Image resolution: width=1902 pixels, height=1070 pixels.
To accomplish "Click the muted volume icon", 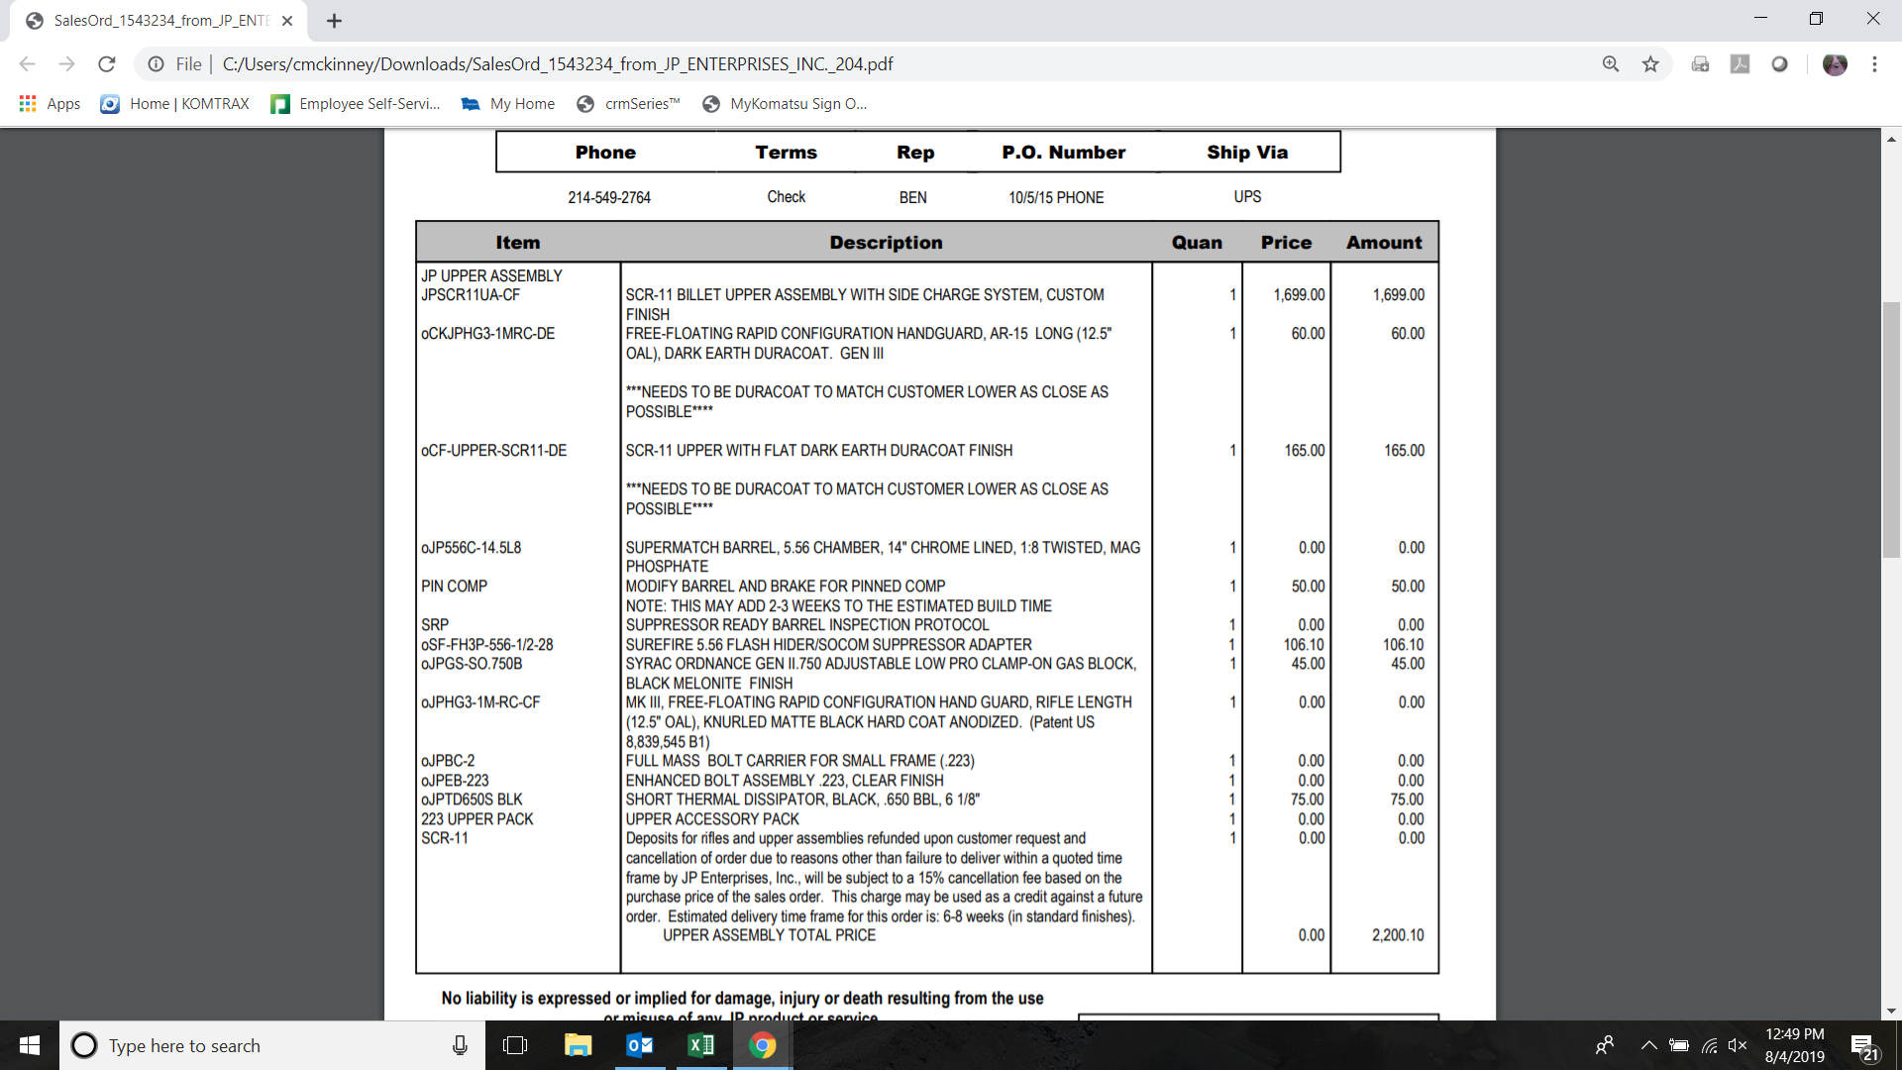I will click(1738, 1045).
